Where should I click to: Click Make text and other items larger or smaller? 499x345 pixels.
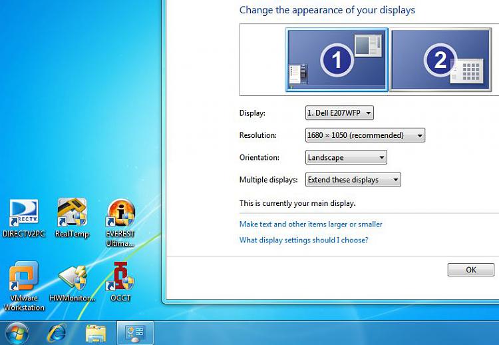pyautogui.click(x=311, y=224)
